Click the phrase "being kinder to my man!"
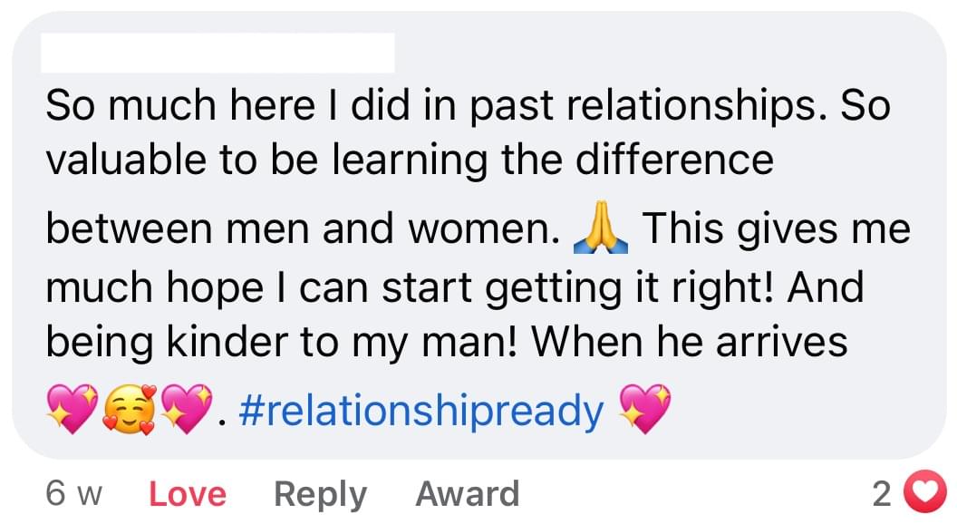957x524 pixels. point(282,342)
